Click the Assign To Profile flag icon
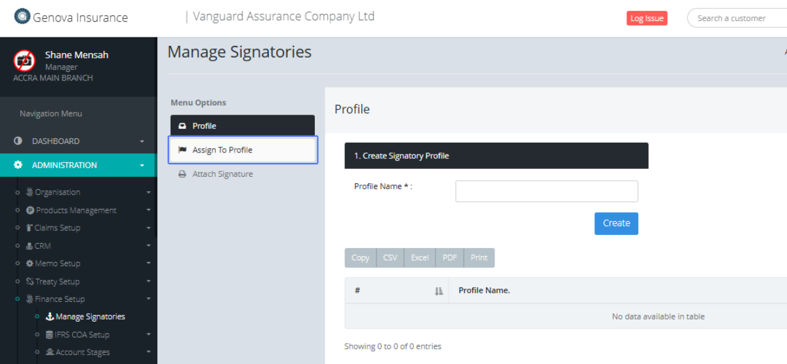This screenshot has width=787, height=364. (182, 150)
